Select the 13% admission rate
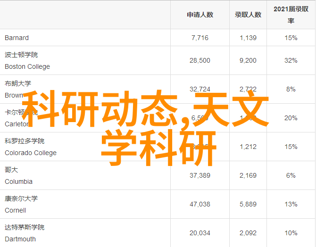 [291, 204]
